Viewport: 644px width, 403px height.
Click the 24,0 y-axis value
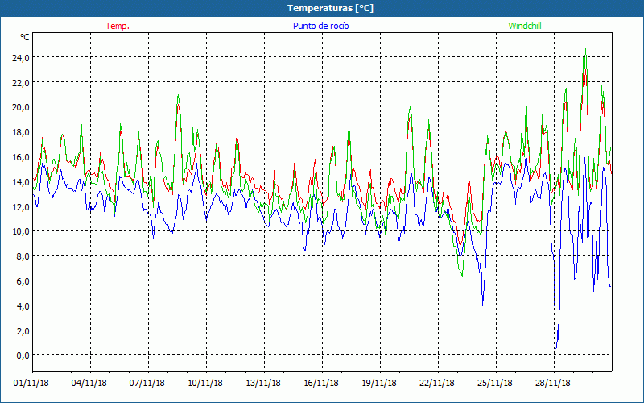(x=21, y=58)
